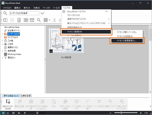Select ユーザーフォルダ in the folder tree
This screenshot has width=152, height=115.
[x=14, y=34]
